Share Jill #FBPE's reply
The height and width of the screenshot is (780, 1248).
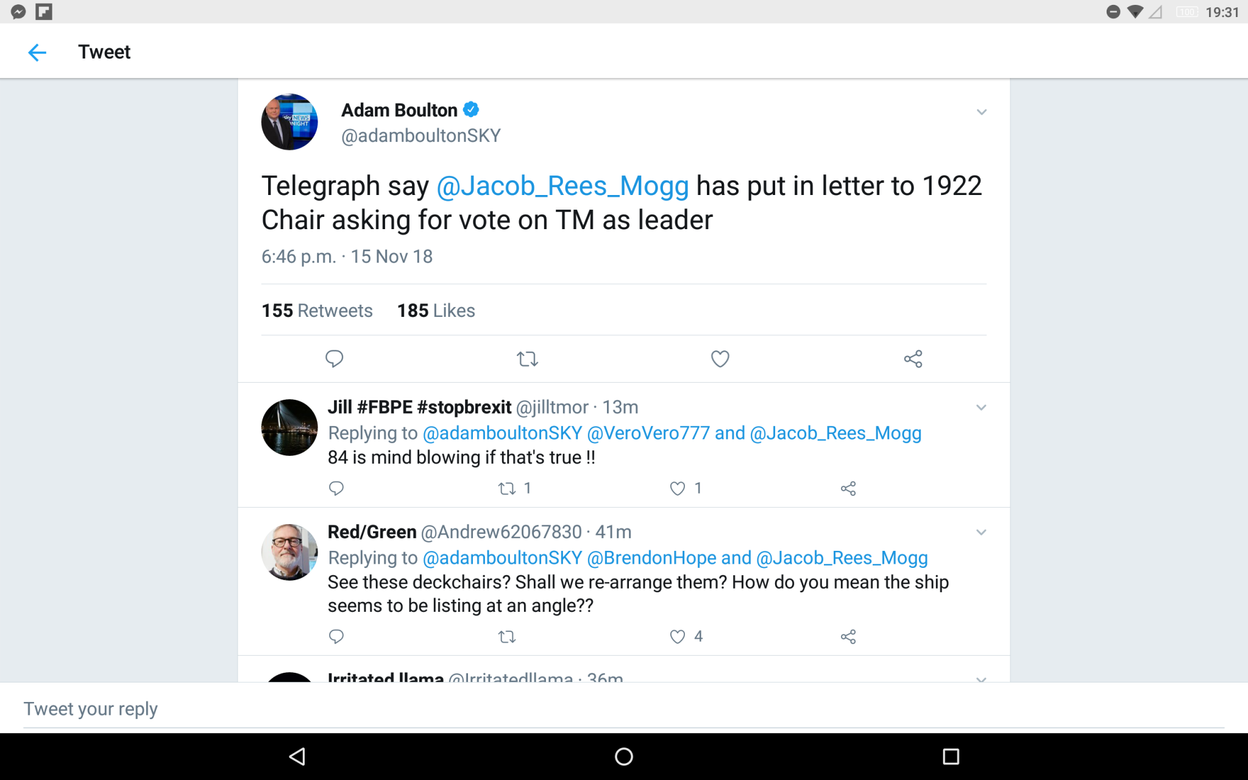pyautogui.click(x=848, y=488)
